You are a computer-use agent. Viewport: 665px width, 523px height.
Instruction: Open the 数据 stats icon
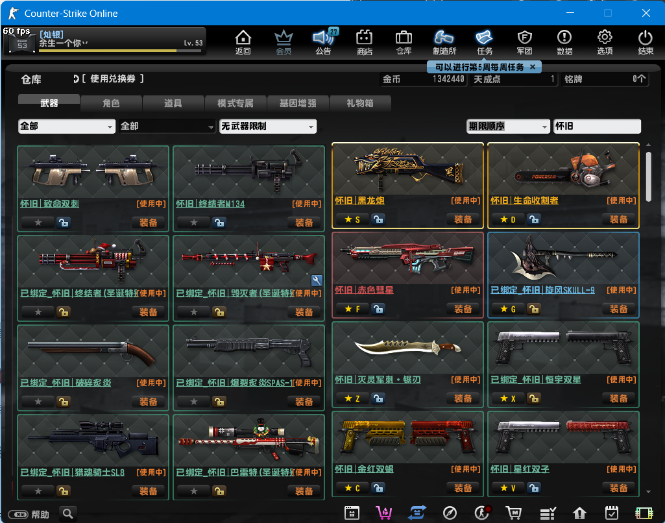564,42
